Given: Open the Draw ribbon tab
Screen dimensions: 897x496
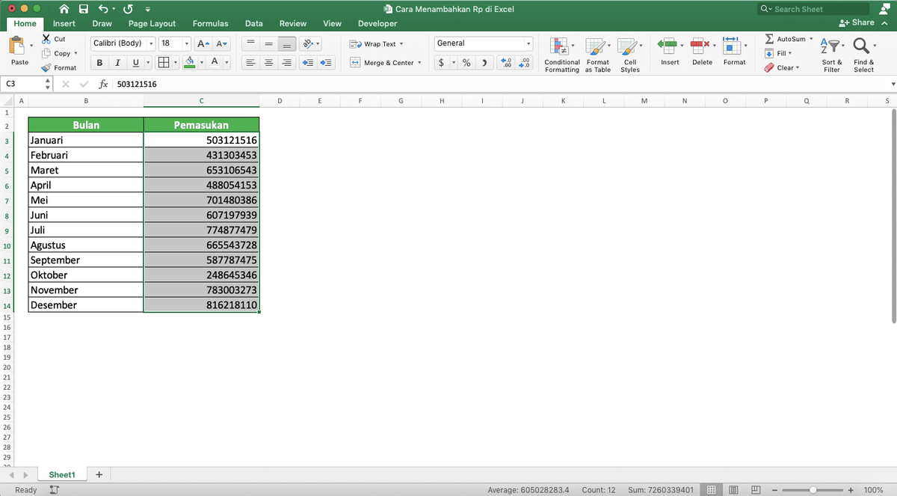Looking at the screenshot, I should (x=102, y=23).
